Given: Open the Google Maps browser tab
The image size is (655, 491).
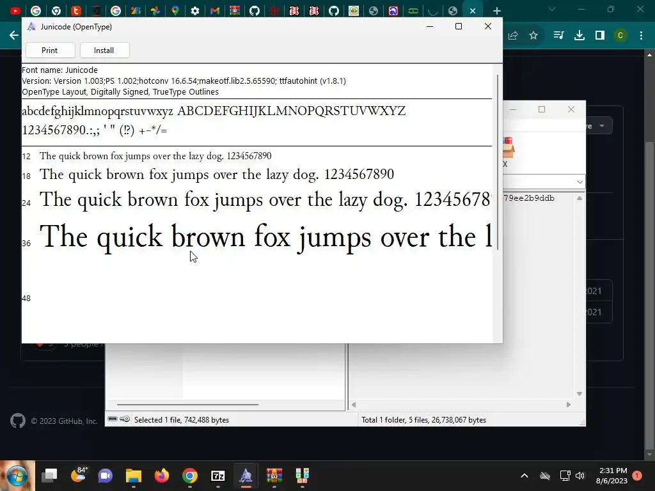Looking at the screenshot, I should click(175, 11).
